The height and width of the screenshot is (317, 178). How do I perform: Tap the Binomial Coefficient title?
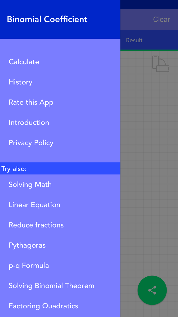tap(47, 19)
